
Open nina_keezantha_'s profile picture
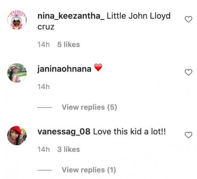(x=17, y=21)
